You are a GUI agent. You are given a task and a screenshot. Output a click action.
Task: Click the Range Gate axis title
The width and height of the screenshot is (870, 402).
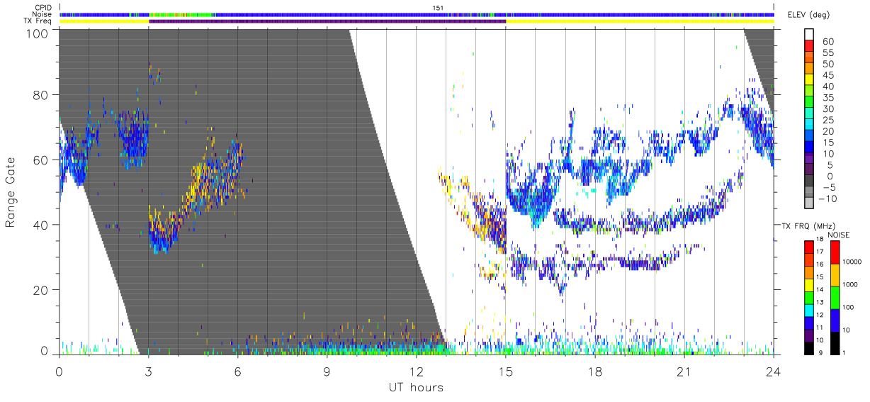click(x=11, y=191)
